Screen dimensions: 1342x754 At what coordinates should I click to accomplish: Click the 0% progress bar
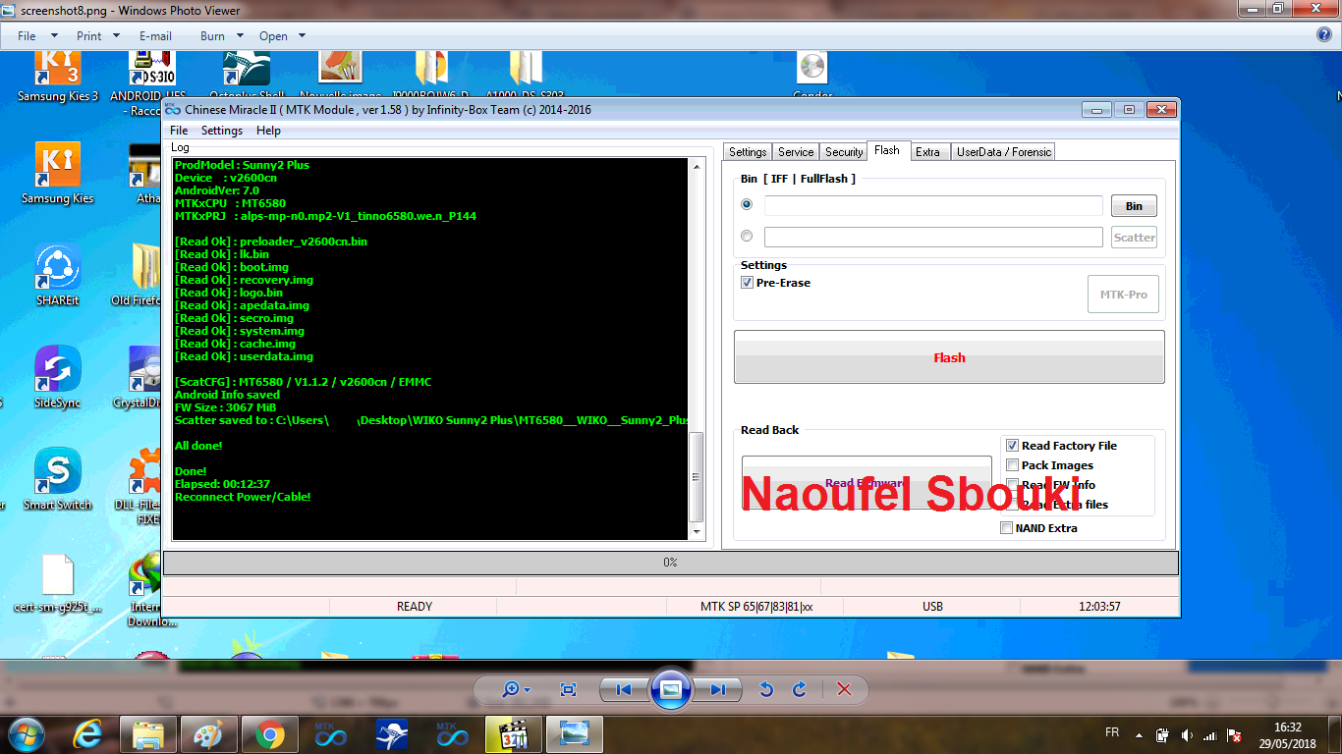coord(670,563)
